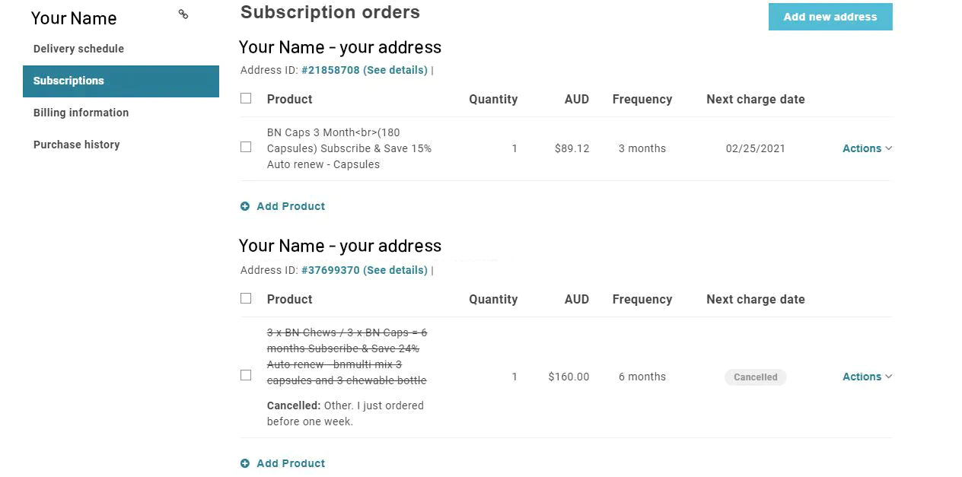The width and height of the screenshot is (962, 477).
Task: Click the link icon beside Your Name
Action: click(183, 14)
